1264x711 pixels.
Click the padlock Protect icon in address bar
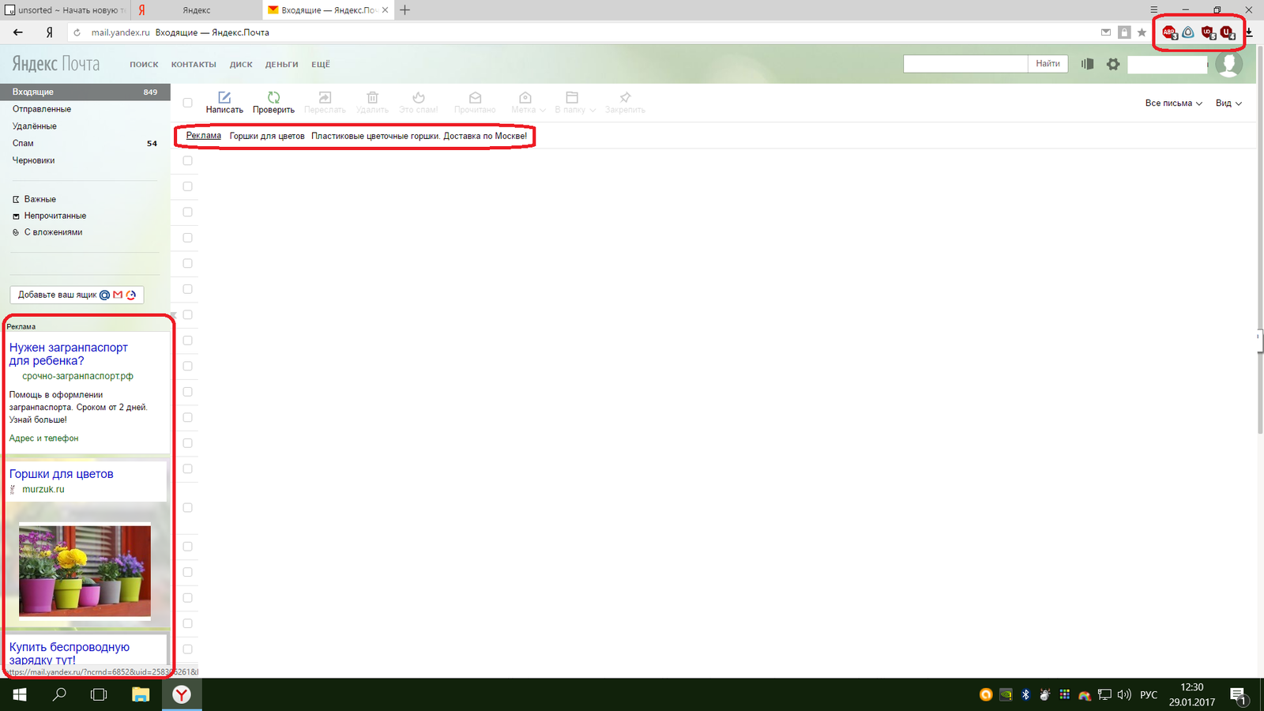pos(1124,32)
